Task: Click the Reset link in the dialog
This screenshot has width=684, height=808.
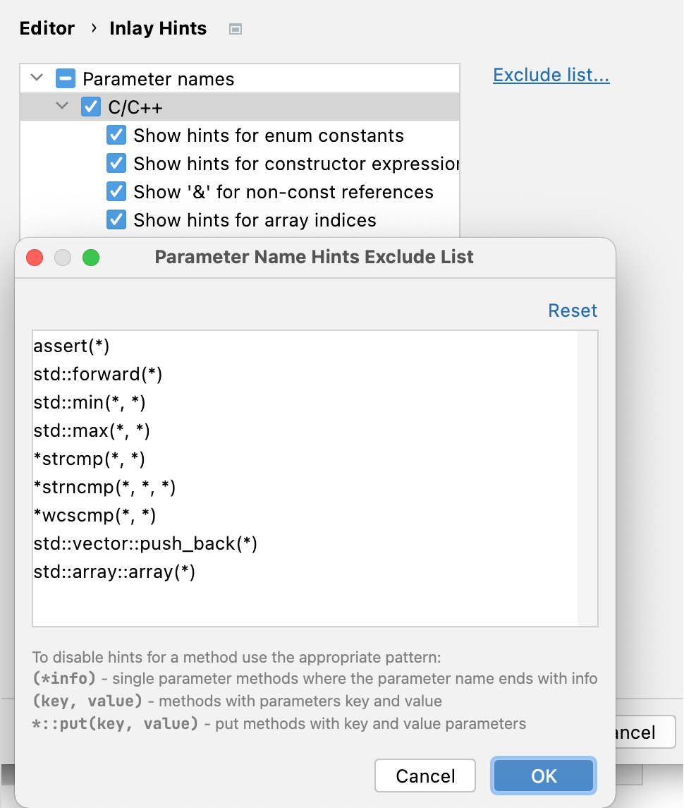Action: coord(572,310)
